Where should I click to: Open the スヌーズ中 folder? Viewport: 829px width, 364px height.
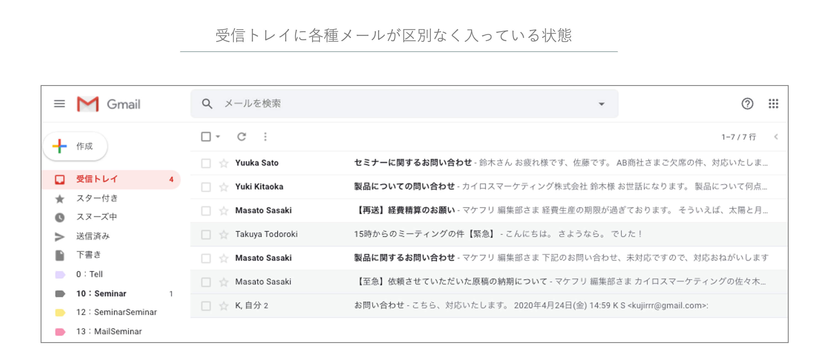pos(111,217)
